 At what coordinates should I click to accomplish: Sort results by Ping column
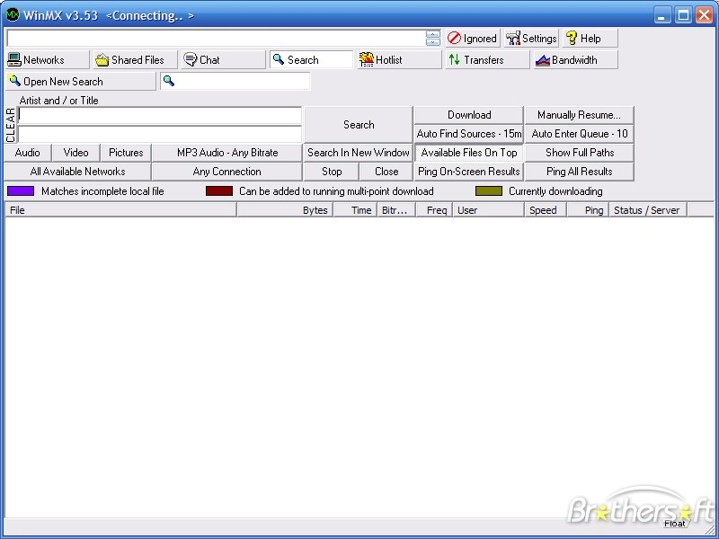pyautogui.click(x=589, y=210)
